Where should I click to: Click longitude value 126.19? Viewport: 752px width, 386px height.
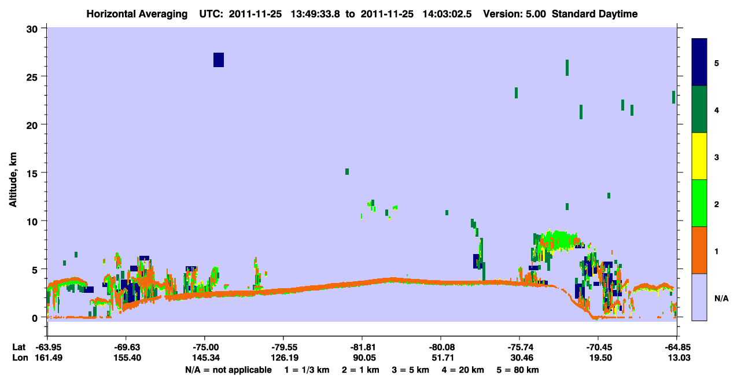pyautogui.click(x=283, y=358)
